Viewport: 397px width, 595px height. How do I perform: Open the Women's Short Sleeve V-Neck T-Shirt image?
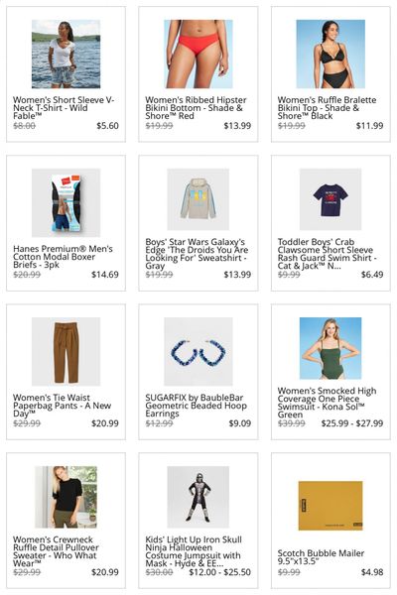[66, 54]
